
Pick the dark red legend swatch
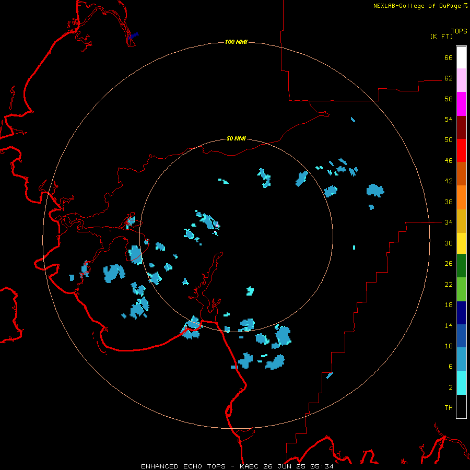point(461,127)
